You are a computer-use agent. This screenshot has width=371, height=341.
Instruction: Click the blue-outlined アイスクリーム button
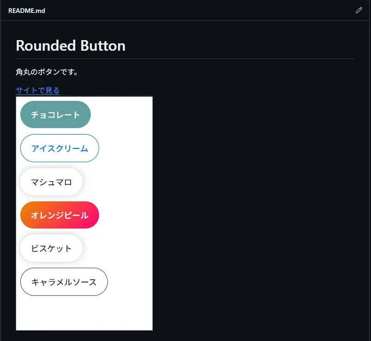point(59,148)
